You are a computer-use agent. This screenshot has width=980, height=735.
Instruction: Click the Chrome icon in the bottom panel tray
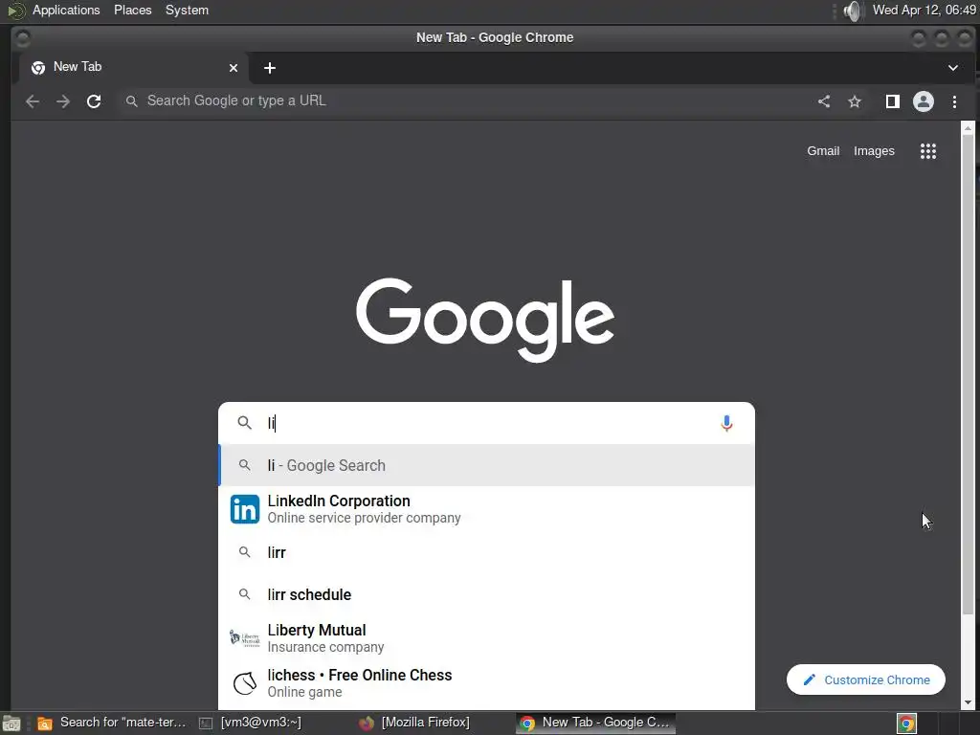(x=906, y=724)
